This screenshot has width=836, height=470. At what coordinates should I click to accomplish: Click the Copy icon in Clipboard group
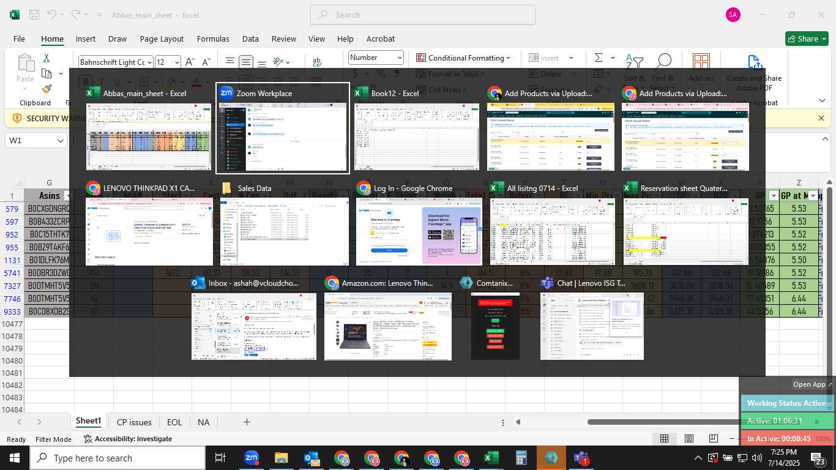pos(47,73)
